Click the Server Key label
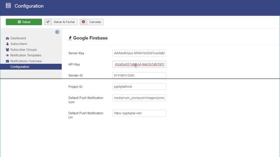This screenshot has width=280, height=157. [76, 53]
